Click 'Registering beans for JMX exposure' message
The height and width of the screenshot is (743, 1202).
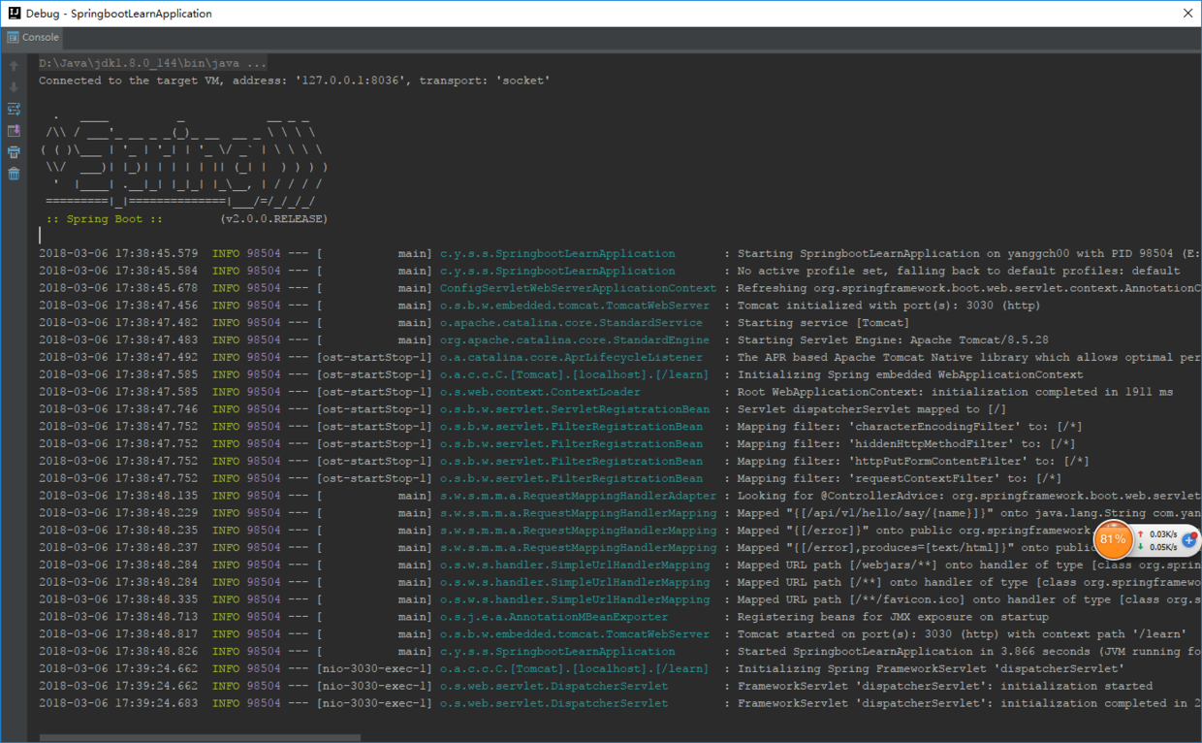[893, 617]
